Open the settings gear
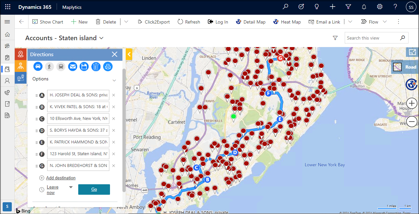Image resolution: width=419 pixels, height=214 pixels. [380, 7]
